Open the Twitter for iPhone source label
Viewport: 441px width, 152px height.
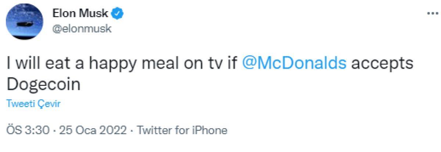[x=182, y=130]
